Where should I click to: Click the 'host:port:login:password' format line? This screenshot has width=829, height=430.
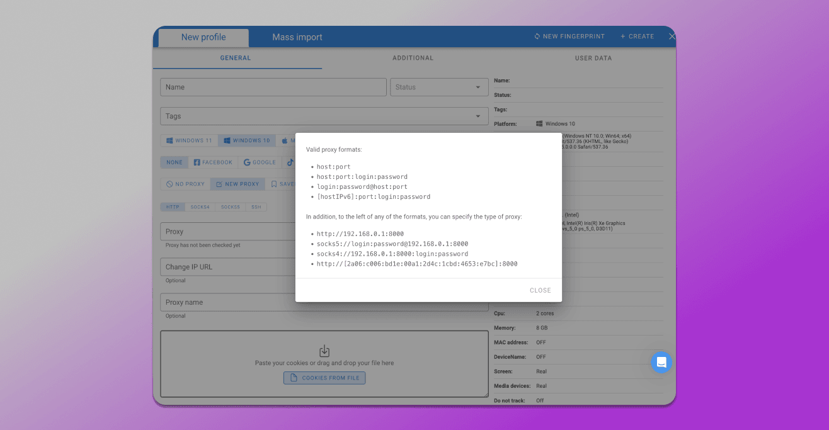362,177
